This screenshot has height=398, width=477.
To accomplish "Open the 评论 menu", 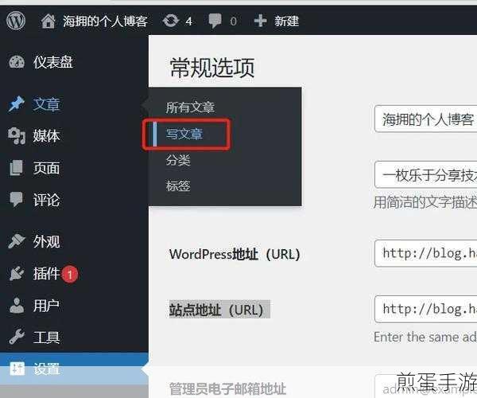I will (x=46, y=200).
